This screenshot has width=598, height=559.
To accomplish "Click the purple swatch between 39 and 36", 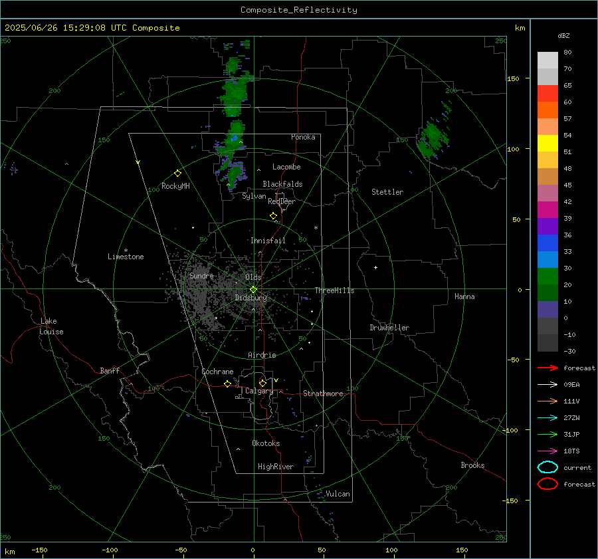I will (548, 226).
